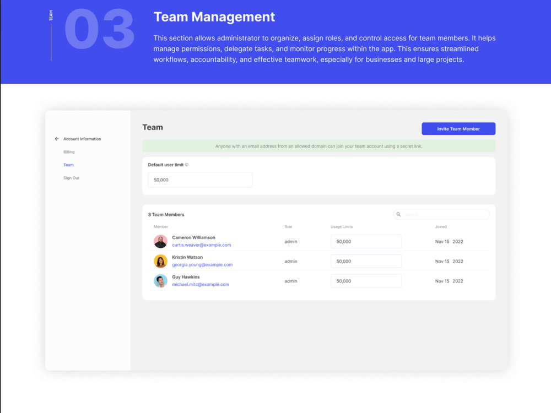
Task: Edit Kristin Watson's usage limit field
Action: tap(366, 261)
